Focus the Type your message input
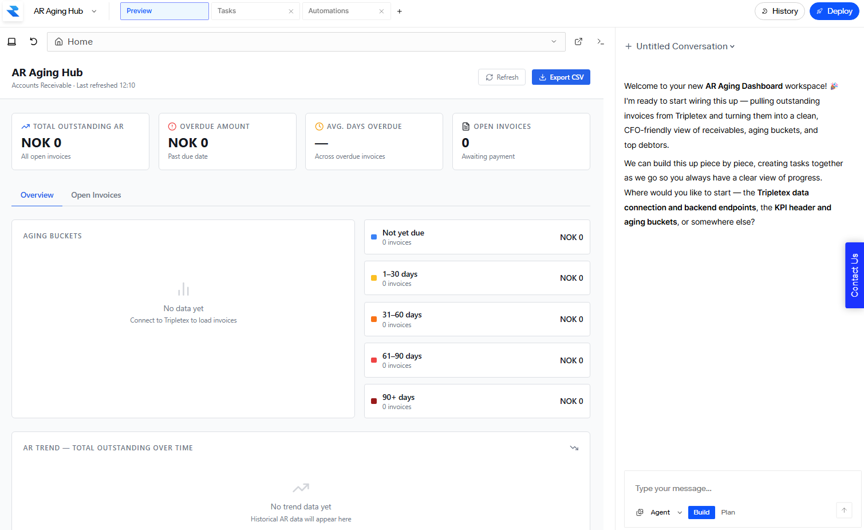The height and width of the screenshot is (530, 864). click(742, 489)
